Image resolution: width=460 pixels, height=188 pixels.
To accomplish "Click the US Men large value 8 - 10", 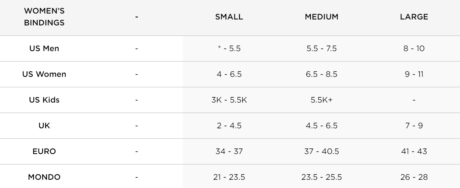I will coord(414,48).
